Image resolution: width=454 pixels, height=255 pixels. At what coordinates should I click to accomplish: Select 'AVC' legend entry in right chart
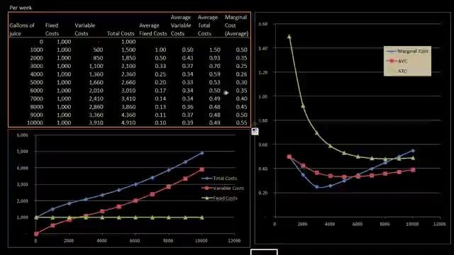[397, 61]
